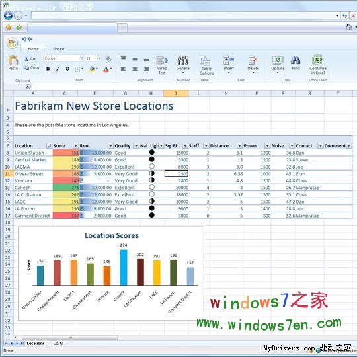Click the browser Back button
Image resolution: width=357 pixels, height=357 pixels.
tap(8, 15)
